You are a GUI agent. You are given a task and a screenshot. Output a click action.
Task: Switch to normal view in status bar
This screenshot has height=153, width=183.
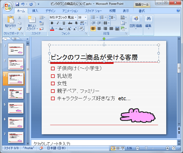pyautogui.click(x=113, y=148)
